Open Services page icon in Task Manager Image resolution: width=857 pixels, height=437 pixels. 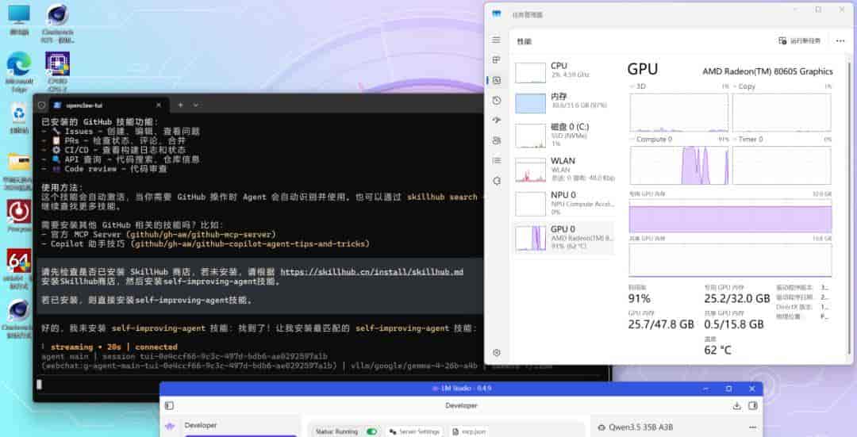[496, 181]
